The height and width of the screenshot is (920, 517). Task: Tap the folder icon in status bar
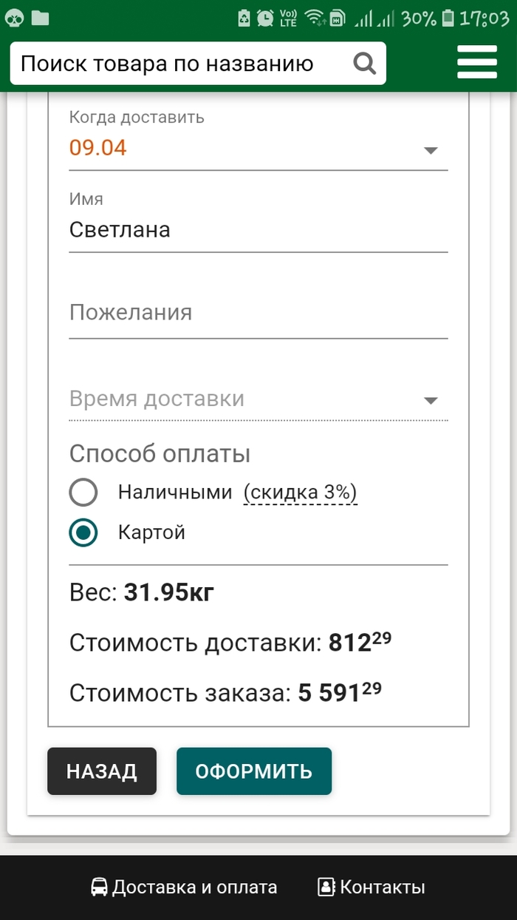click(40, 18)
